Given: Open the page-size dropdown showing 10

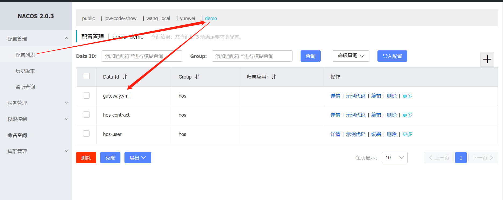Looking at the screenshot, I should (x=394, y=158).
